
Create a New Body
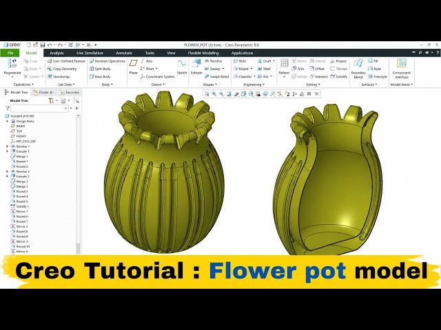point(100,76)
